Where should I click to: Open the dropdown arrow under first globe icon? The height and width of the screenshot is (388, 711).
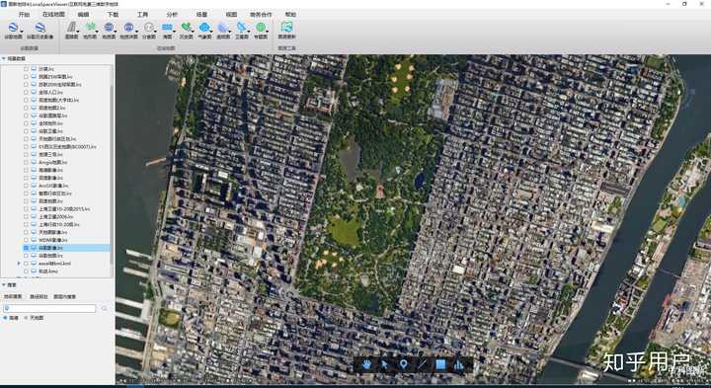pyautogui.click(x=21, y=32)
